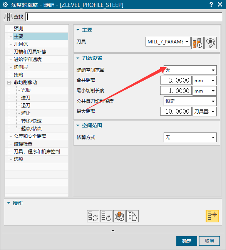The height and width of the screenshot is (250, 226).
Task: Select 进给率和速度 in the tree
Action: click(28, 60)
